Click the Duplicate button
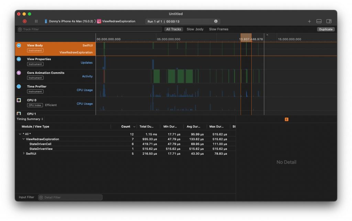The image size is (352, 221). [x=326, y=29]
